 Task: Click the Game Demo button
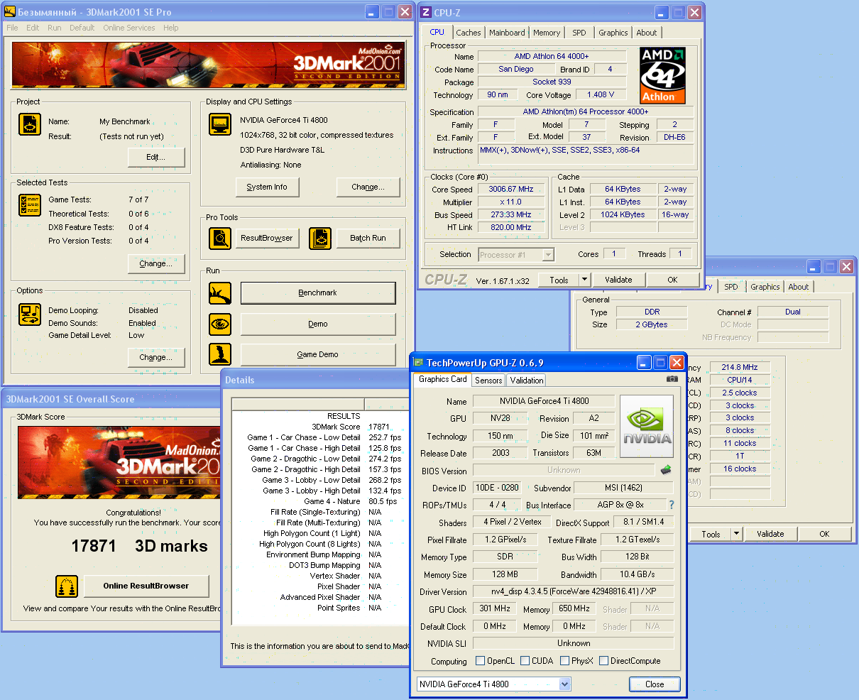coord(318,354)
